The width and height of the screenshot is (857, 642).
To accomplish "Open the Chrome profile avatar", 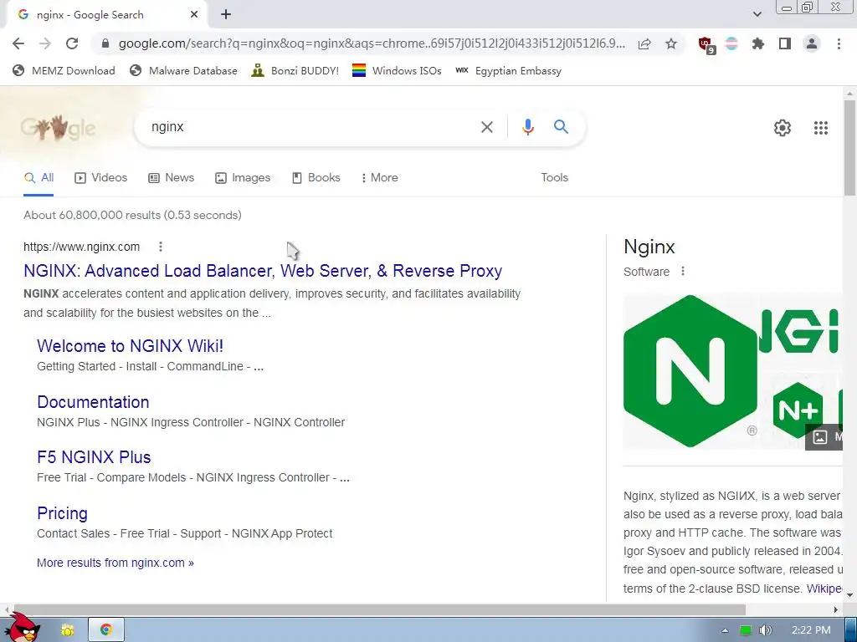I will pyautogui.click(x=812, y=43).
